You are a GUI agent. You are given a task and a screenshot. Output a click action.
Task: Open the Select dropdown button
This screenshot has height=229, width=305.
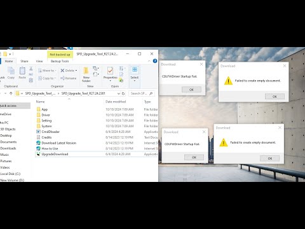click(x=135, y=74)
